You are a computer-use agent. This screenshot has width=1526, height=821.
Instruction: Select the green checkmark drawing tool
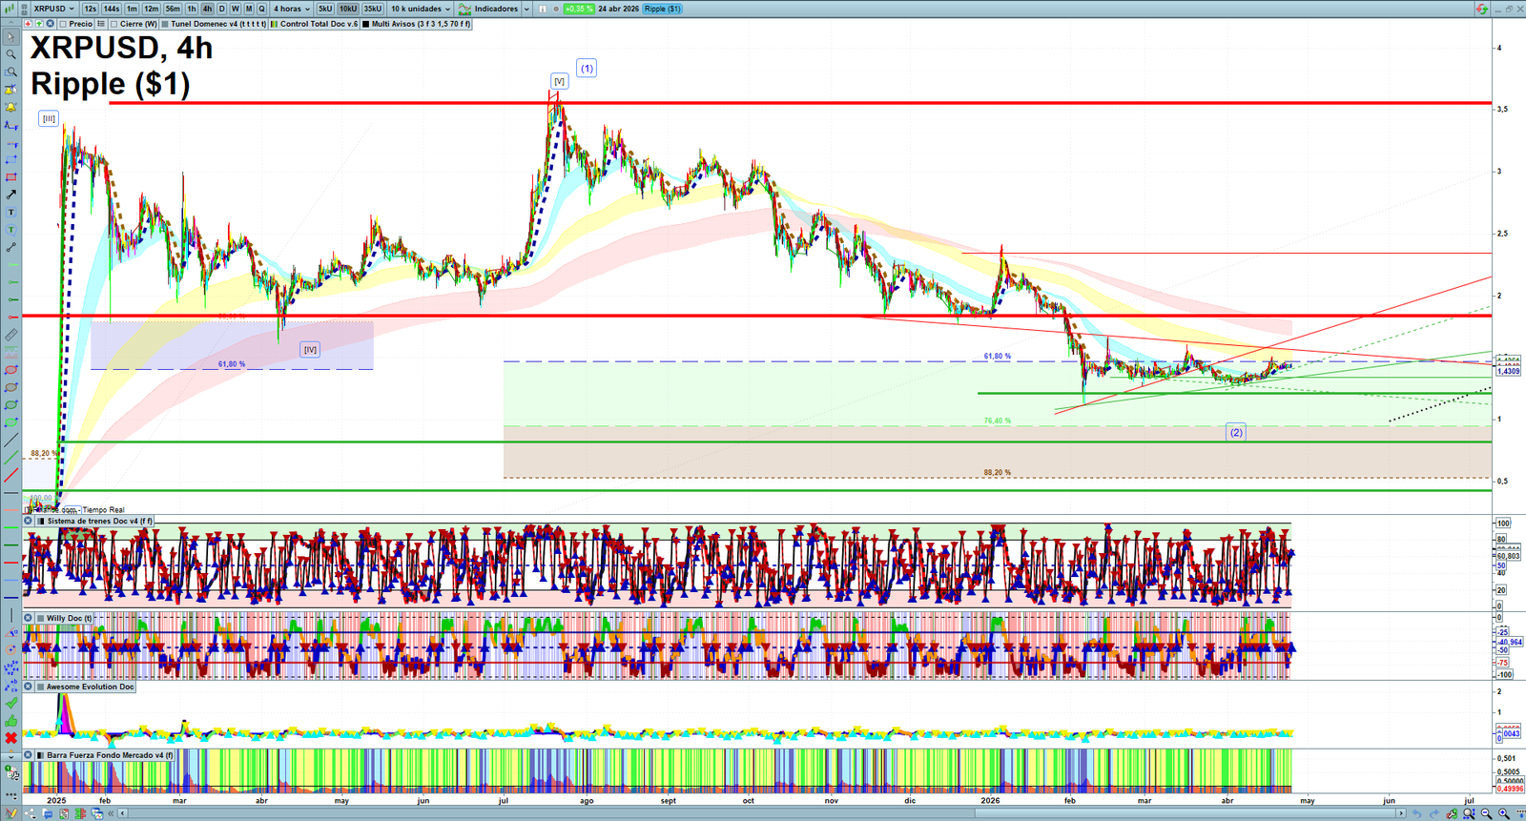(x=11, y=703)
